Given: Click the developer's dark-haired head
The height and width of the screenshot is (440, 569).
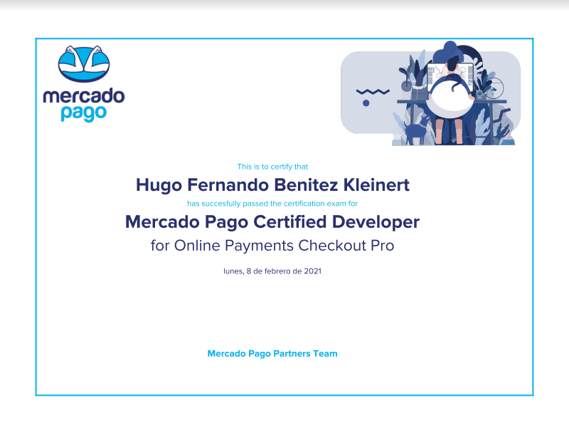Looking at the screenshot, I should 453,64.
